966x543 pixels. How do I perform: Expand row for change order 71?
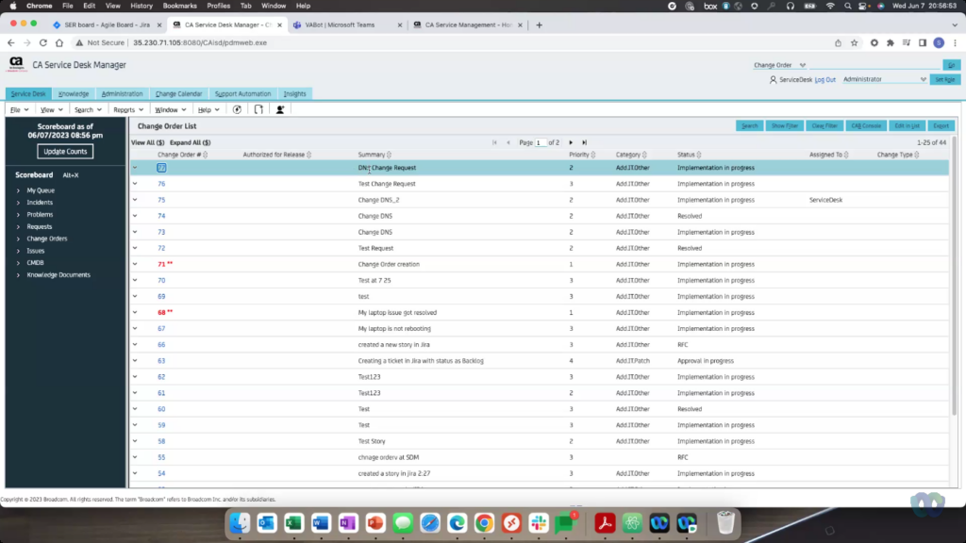tap(135, 264)
